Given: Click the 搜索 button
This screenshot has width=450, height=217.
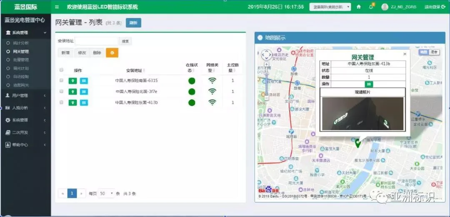Looking at the screenshot, I should (x=125, y=41).
